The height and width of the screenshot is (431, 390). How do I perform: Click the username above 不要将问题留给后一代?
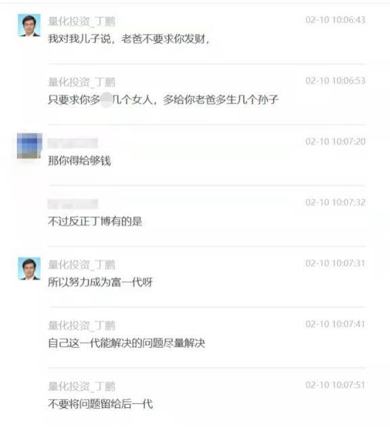[x=81, y=386]
